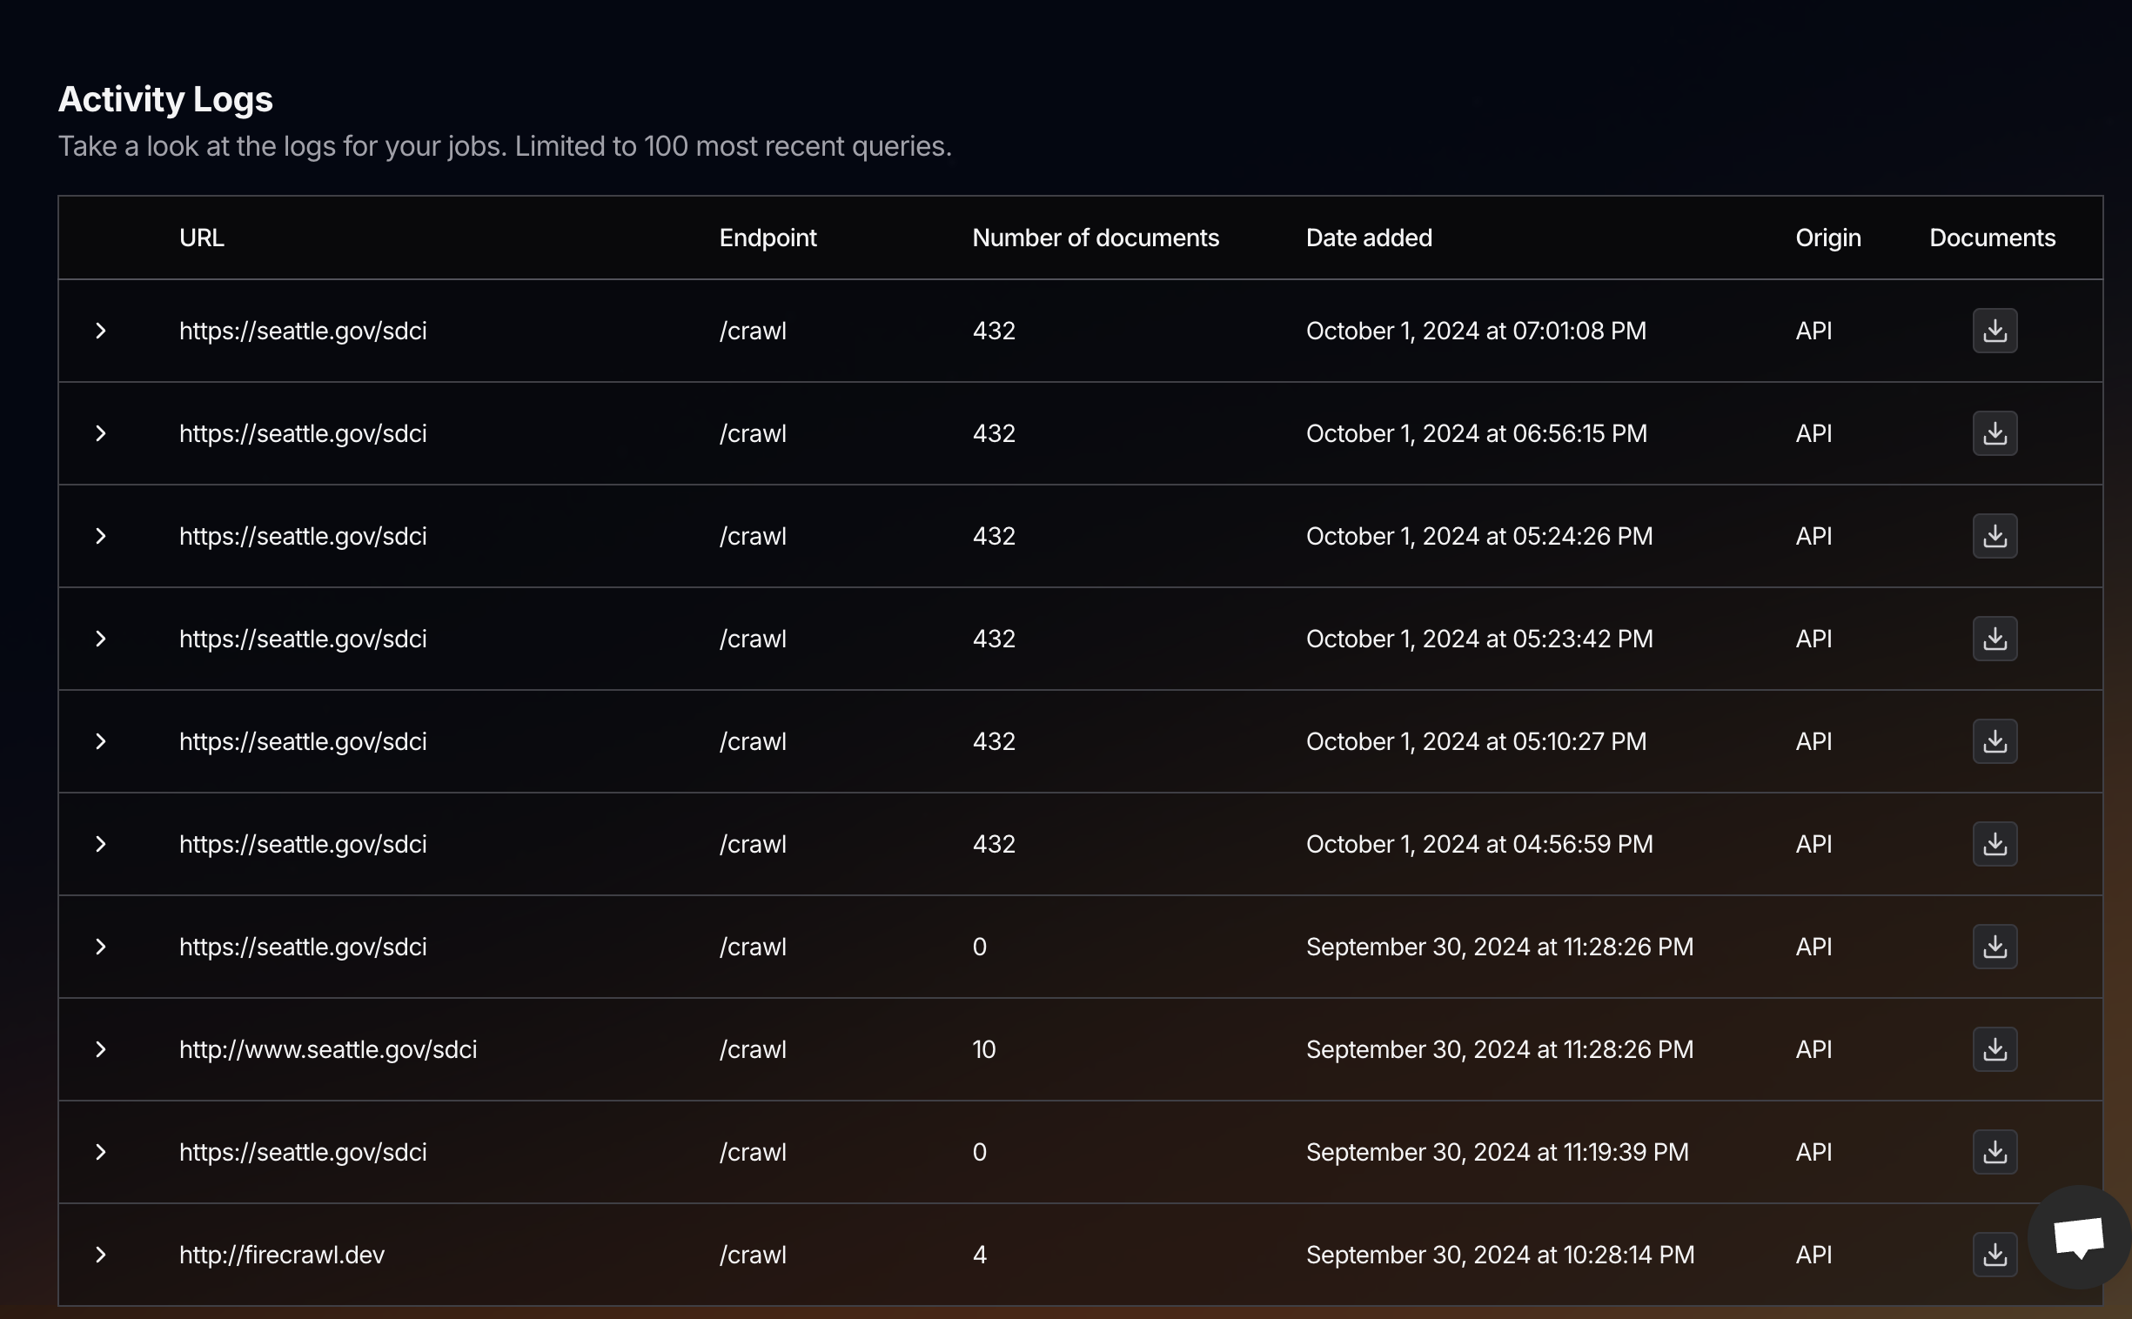Download documents for 05:10:27 PM crawl

(1995, 741)
